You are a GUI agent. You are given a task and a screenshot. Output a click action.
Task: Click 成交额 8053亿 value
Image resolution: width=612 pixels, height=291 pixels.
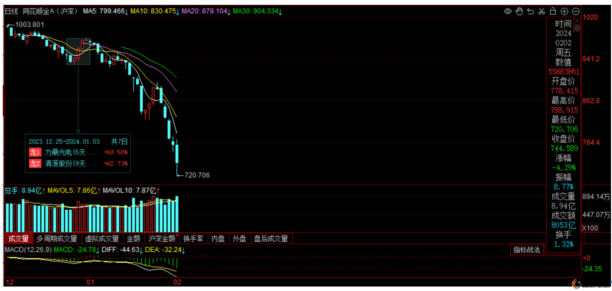pos(563,225)
